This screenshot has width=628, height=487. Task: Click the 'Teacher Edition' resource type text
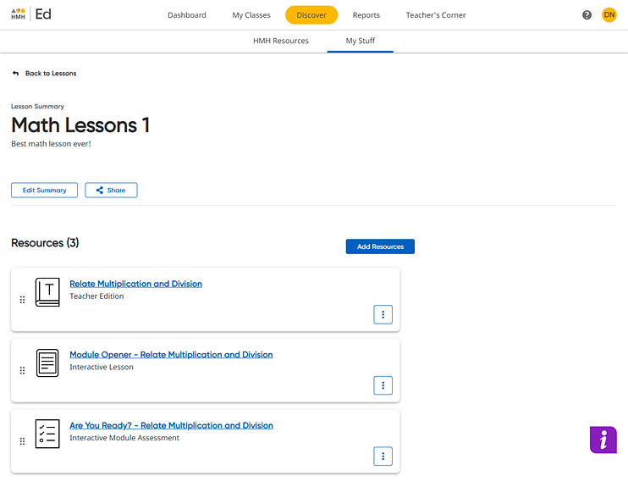pos(96,296)
